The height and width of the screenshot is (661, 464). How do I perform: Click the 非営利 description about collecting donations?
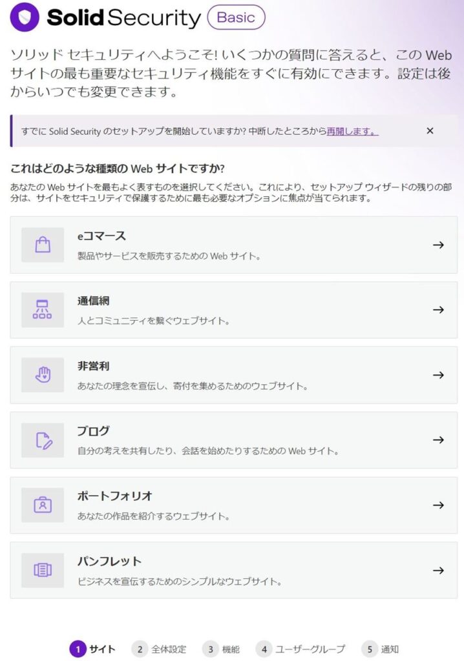coord(193,386)
